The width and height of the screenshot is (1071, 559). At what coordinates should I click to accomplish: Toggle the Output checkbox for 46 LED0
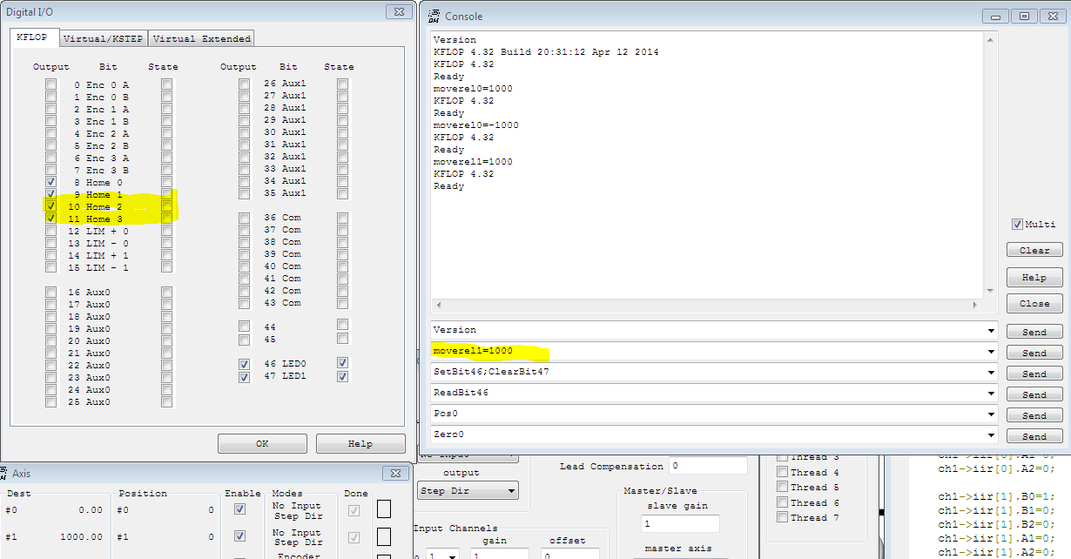(245, 364)
